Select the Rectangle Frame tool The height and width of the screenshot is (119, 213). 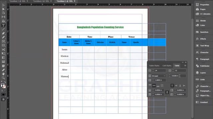[3, 41]
